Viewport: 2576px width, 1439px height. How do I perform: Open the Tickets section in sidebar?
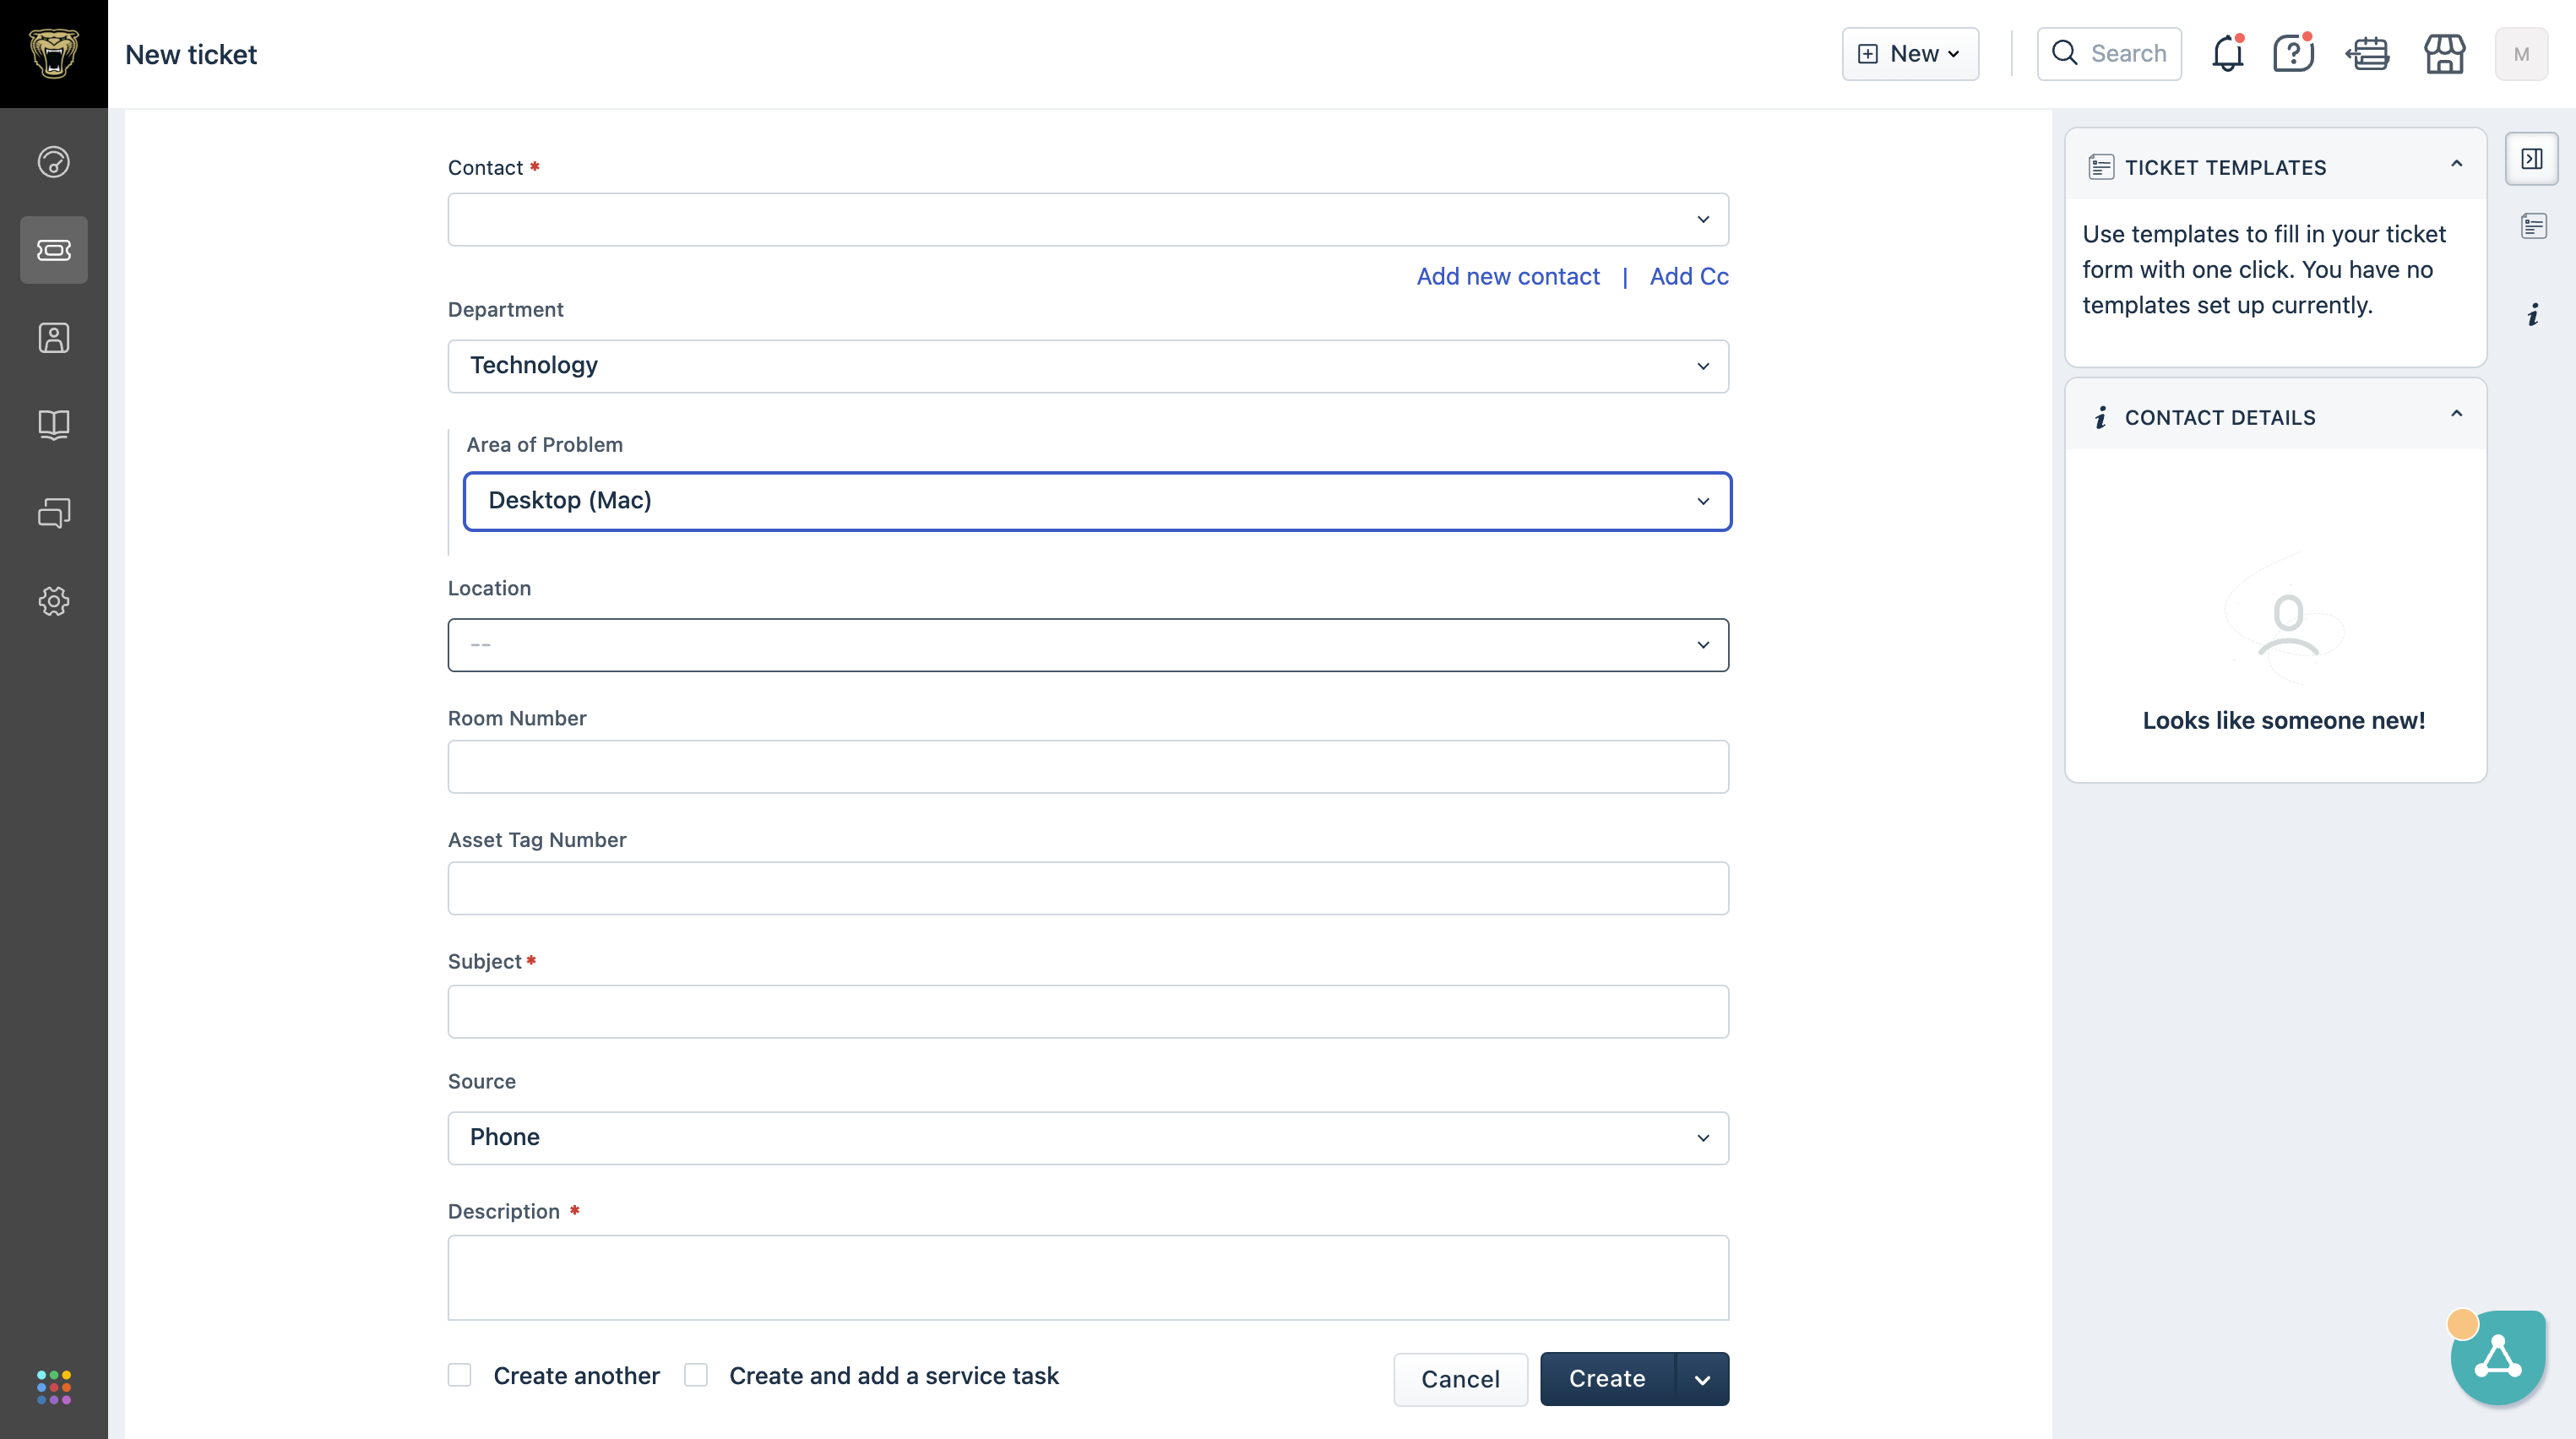[54, 250]
